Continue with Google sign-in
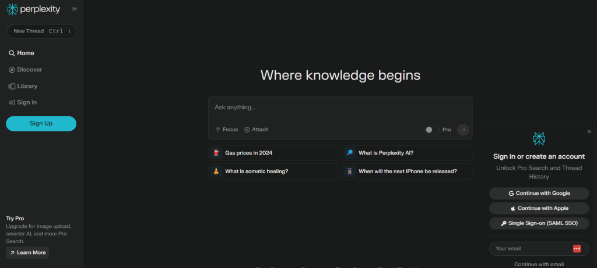597x268 pixels. click(539, 193)
